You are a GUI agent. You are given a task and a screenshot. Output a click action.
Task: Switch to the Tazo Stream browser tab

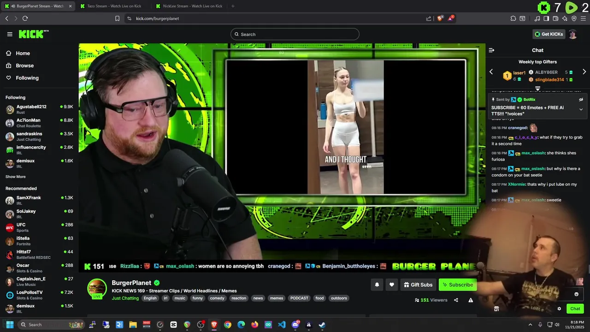113,6
